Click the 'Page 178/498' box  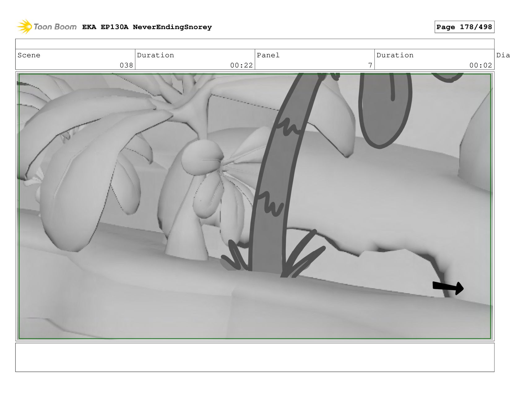click(x=464, y=27)
